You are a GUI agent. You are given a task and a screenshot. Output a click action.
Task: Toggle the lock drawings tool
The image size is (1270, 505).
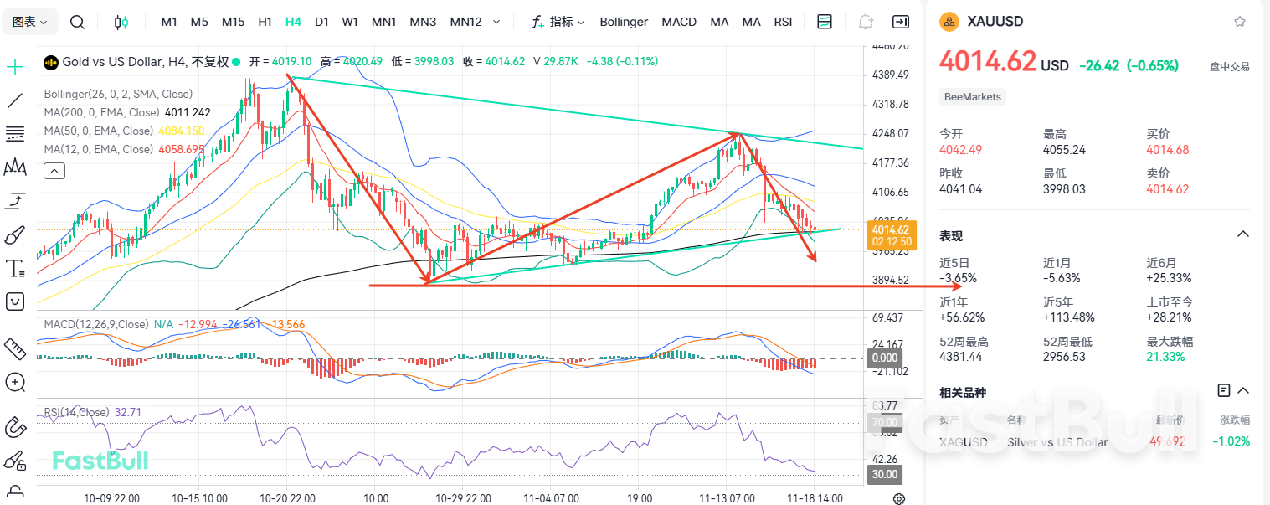click(14, 461)
